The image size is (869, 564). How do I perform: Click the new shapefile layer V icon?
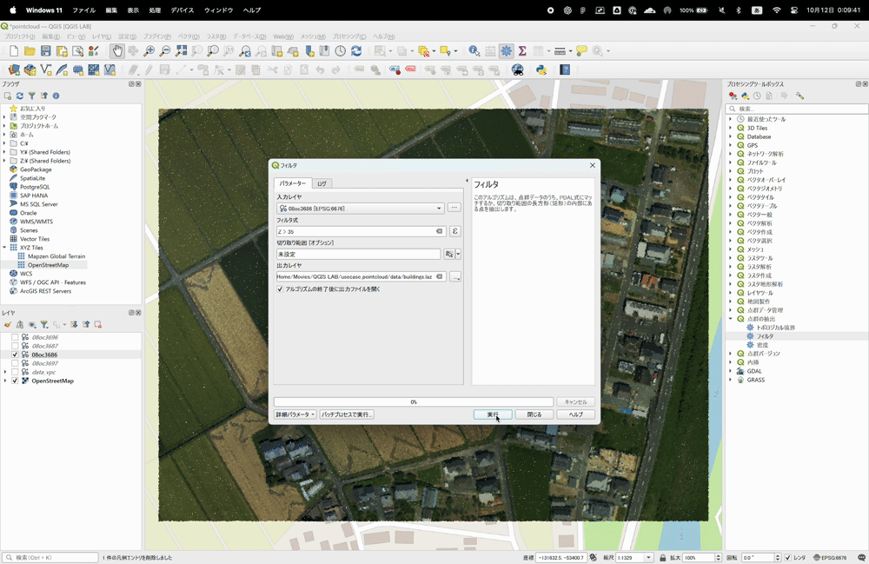click(46, 70)
